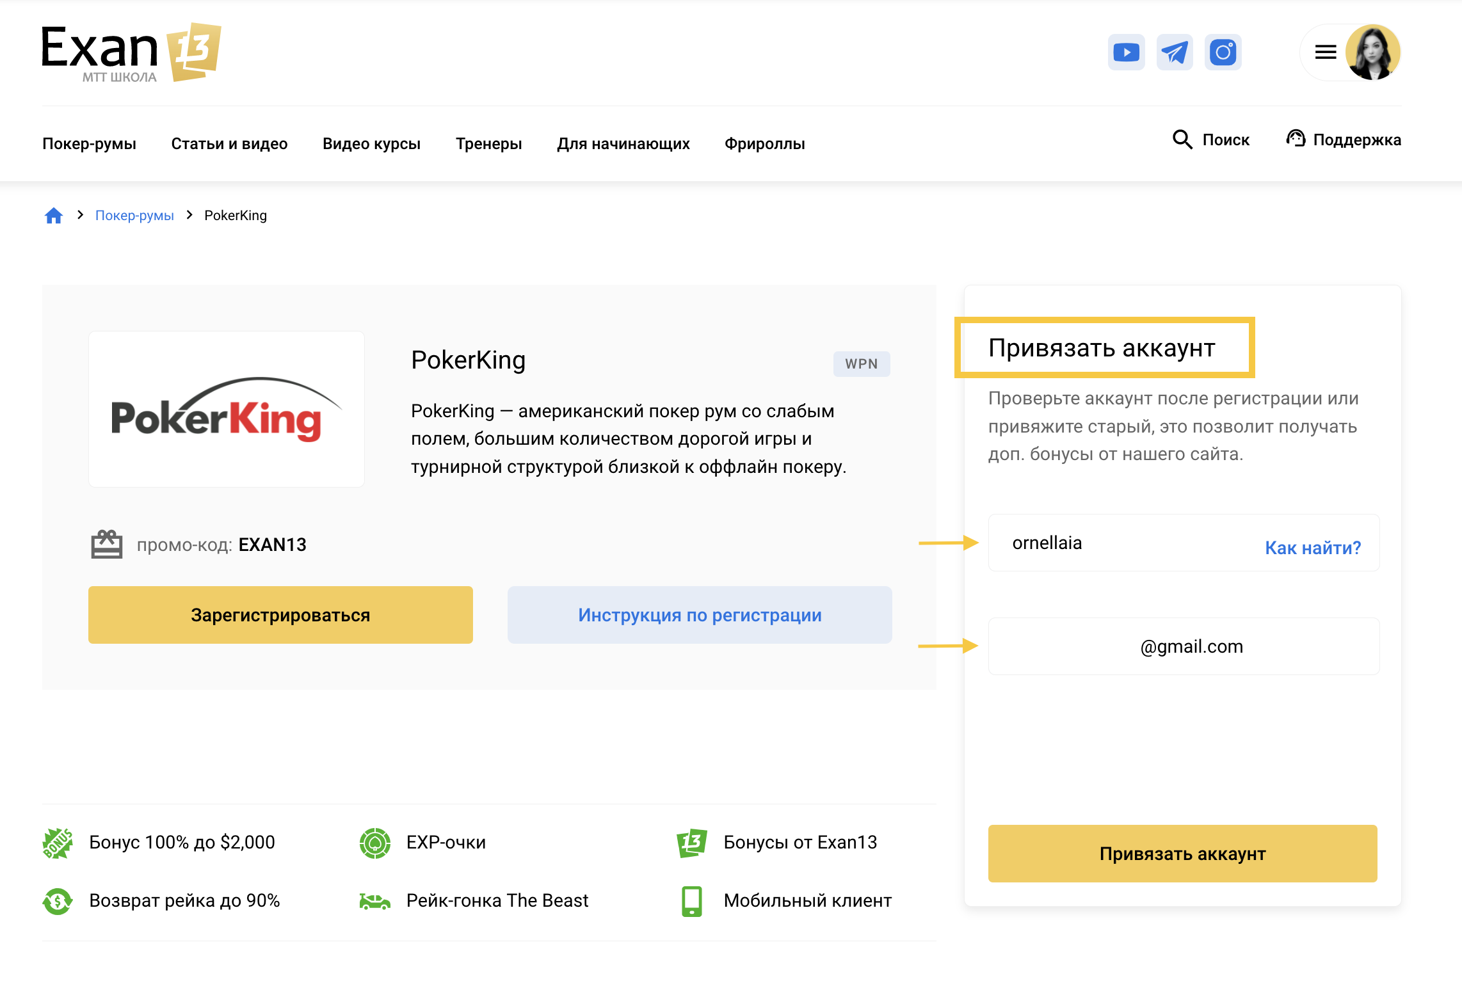Open the Фрироллы menu item
The height and width of the screenshot is (988, 1462).
click(x=765, y=143)
